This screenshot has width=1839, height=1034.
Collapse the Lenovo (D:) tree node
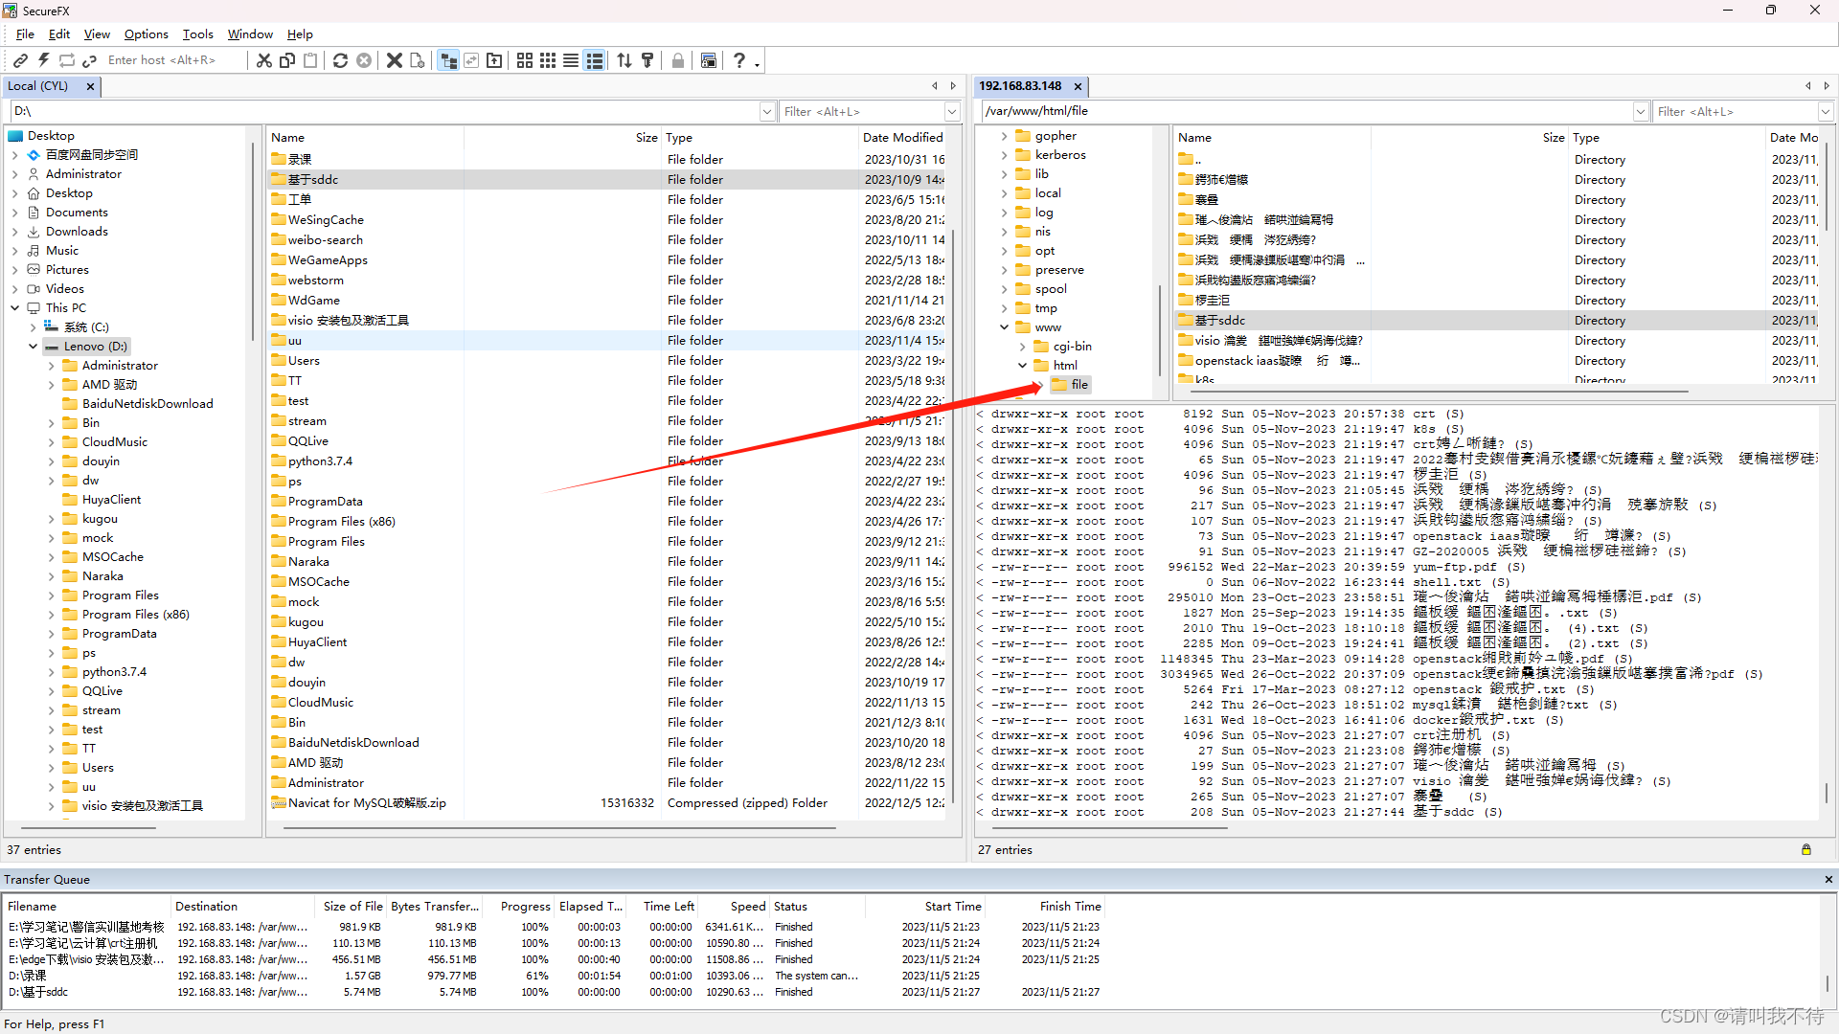[x=33, y=347]
